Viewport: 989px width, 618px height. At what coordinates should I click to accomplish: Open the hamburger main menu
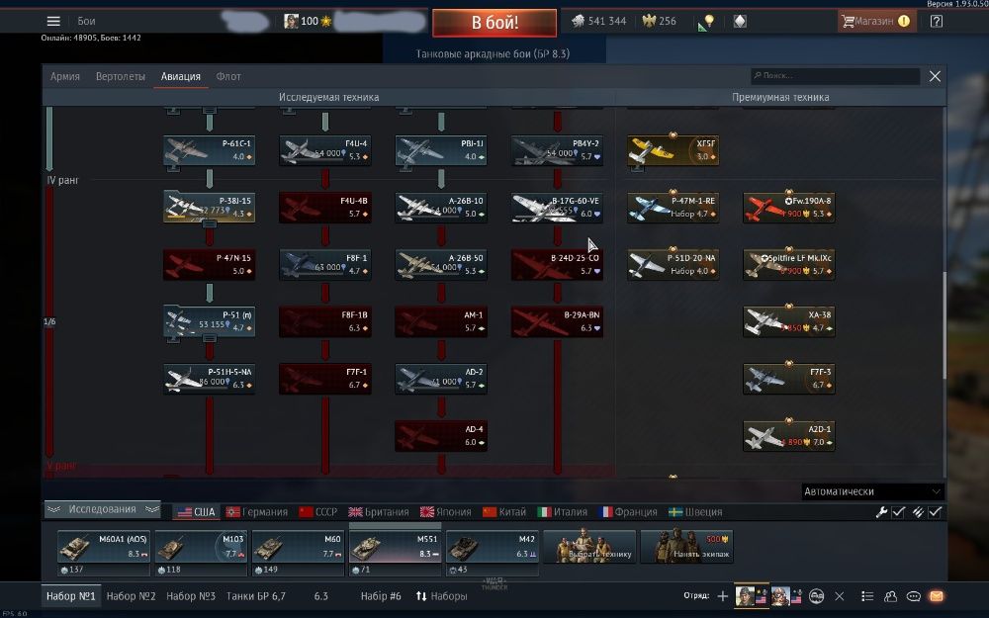tap(53, 22)
